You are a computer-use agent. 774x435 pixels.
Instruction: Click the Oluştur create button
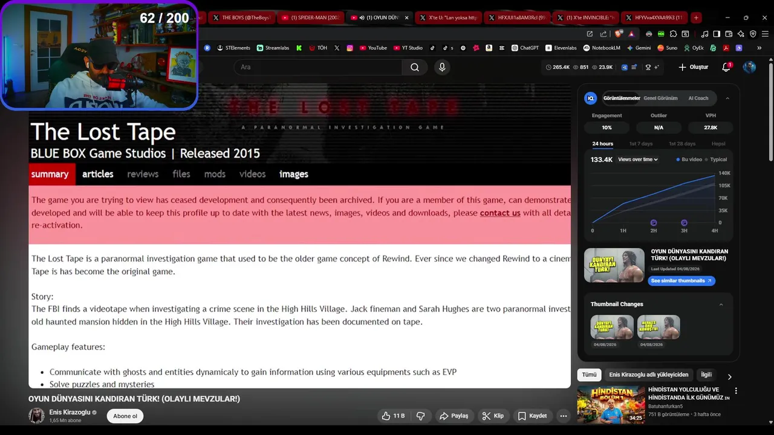tap(693, 67)
